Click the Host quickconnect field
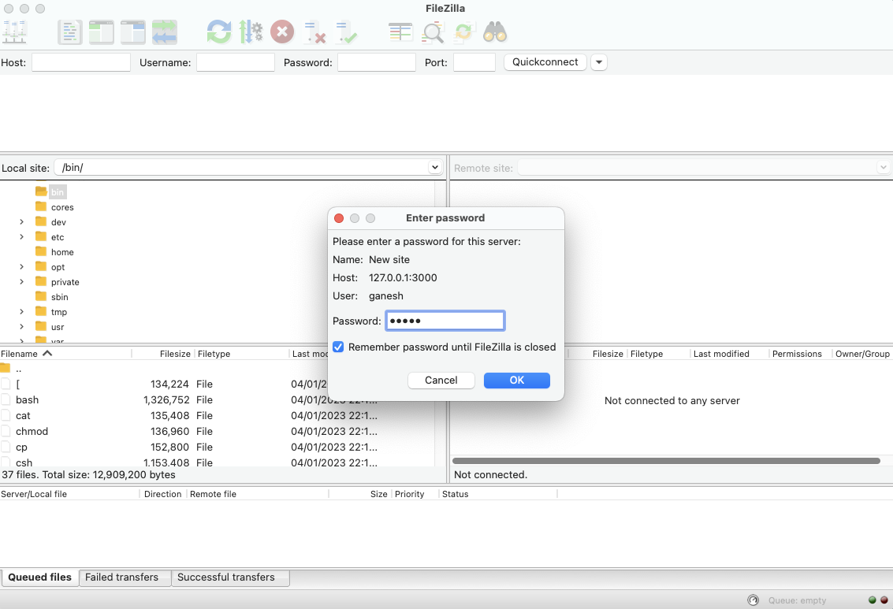The image size is (893, 609). click(81, 62)
